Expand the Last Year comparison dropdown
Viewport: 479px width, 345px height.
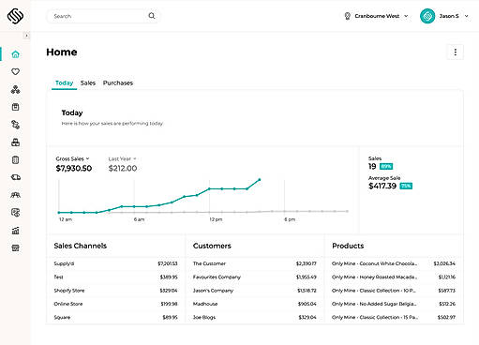tap(122, 158)
